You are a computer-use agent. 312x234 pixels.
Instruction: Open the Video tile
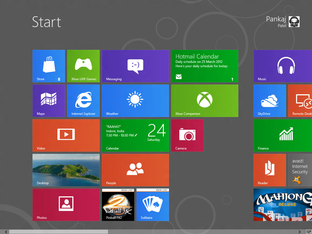tap(66, 135)
